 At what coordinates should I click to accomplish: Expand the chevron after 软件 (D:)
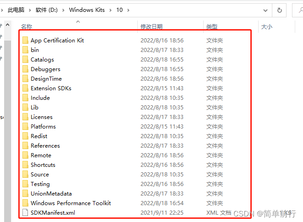coord(63,10)
